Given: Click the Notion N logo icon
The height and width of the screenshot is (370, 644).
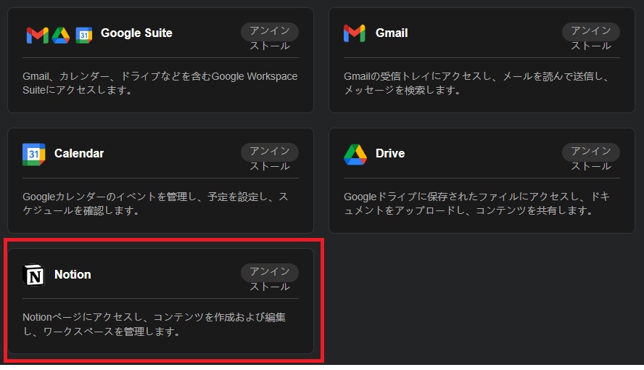Looking at the screenshot, I should coord(33,275).
